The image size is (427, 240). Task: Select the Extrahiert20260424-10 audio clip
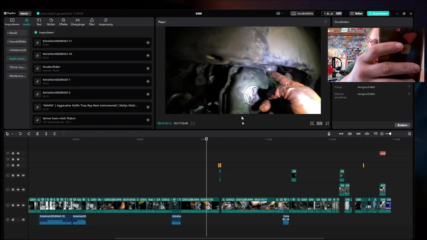55,219
